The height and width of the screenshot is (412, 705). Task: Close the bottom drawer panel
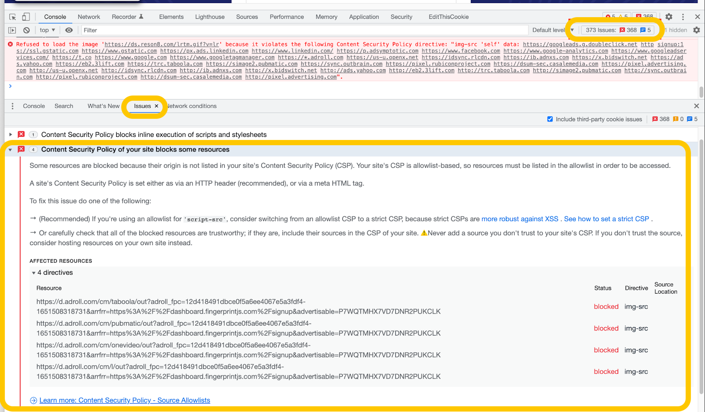696,106
